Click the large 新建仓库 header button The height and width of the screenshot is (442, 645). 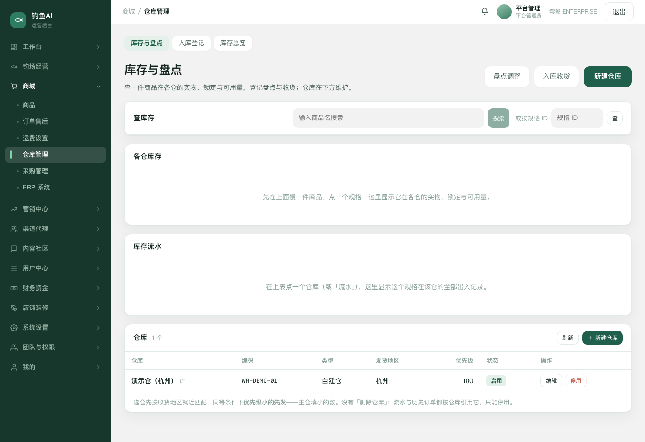coord(608,77)
